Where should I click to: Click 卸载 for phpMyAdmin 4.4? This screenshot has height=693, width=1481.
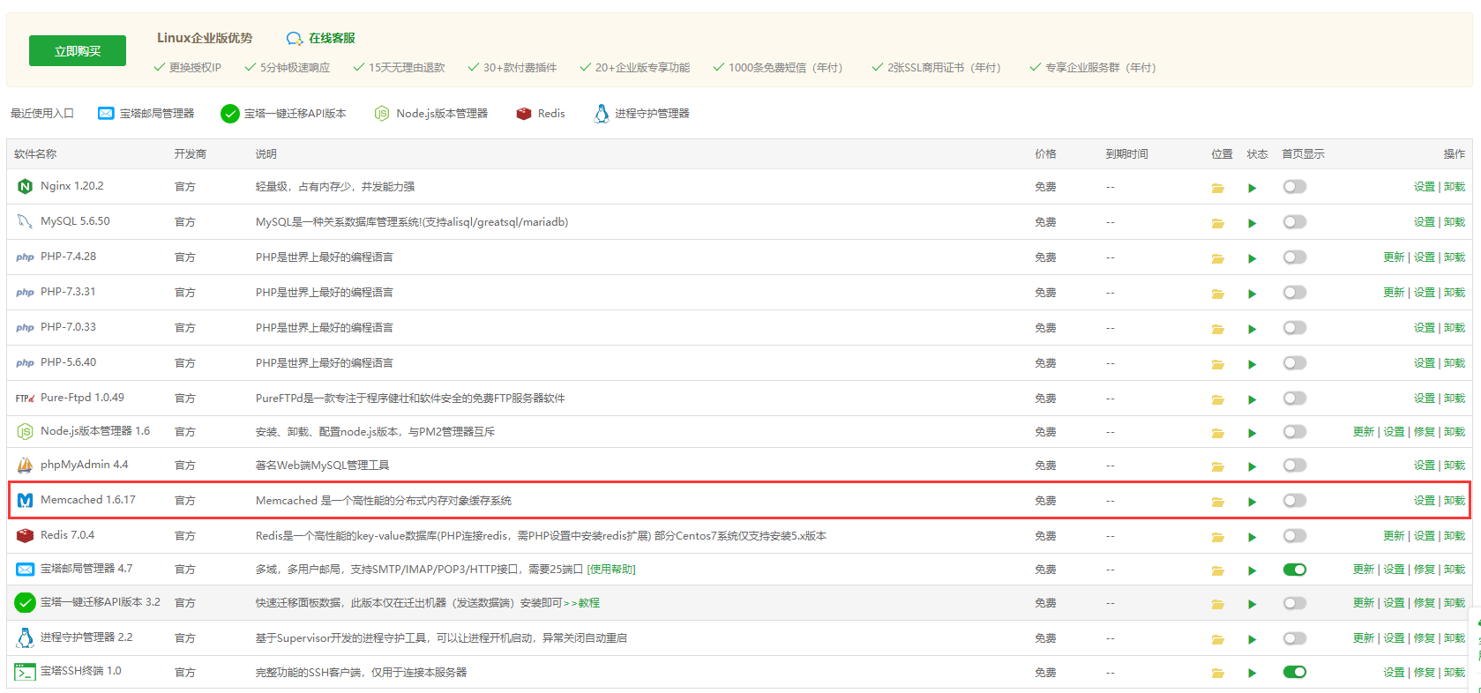(1455, 466)
